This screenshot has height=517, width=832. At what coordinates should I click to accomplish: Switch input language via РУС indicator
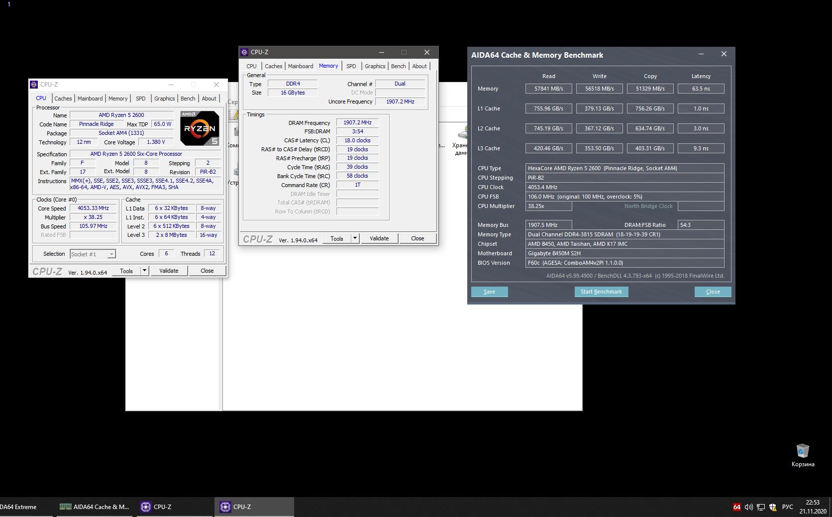pos(788,507)
